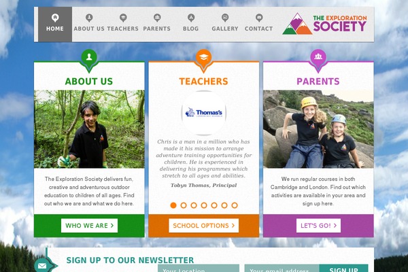The image size is (408, 272).
Task: Click the About Us person pin icon in navbar
Action: [x=89, y=18]
